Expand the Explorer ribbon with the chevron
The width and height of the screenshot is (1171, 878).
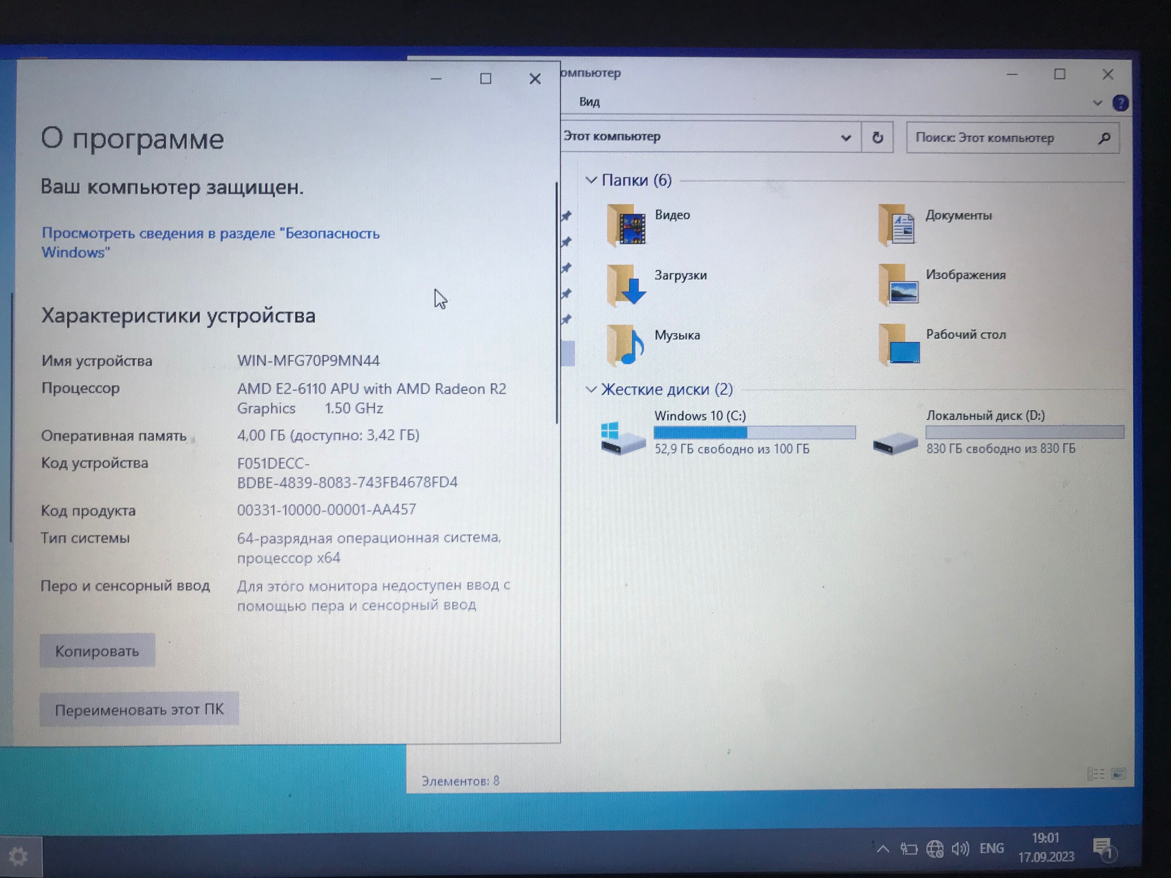point(1097,103)
